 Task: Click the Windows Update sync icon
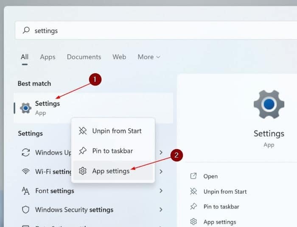(x=26, y=152)
